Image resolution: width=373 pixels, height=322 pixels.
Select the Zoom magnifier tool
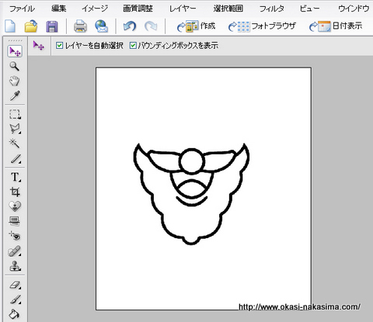click(x=15, y=66)
